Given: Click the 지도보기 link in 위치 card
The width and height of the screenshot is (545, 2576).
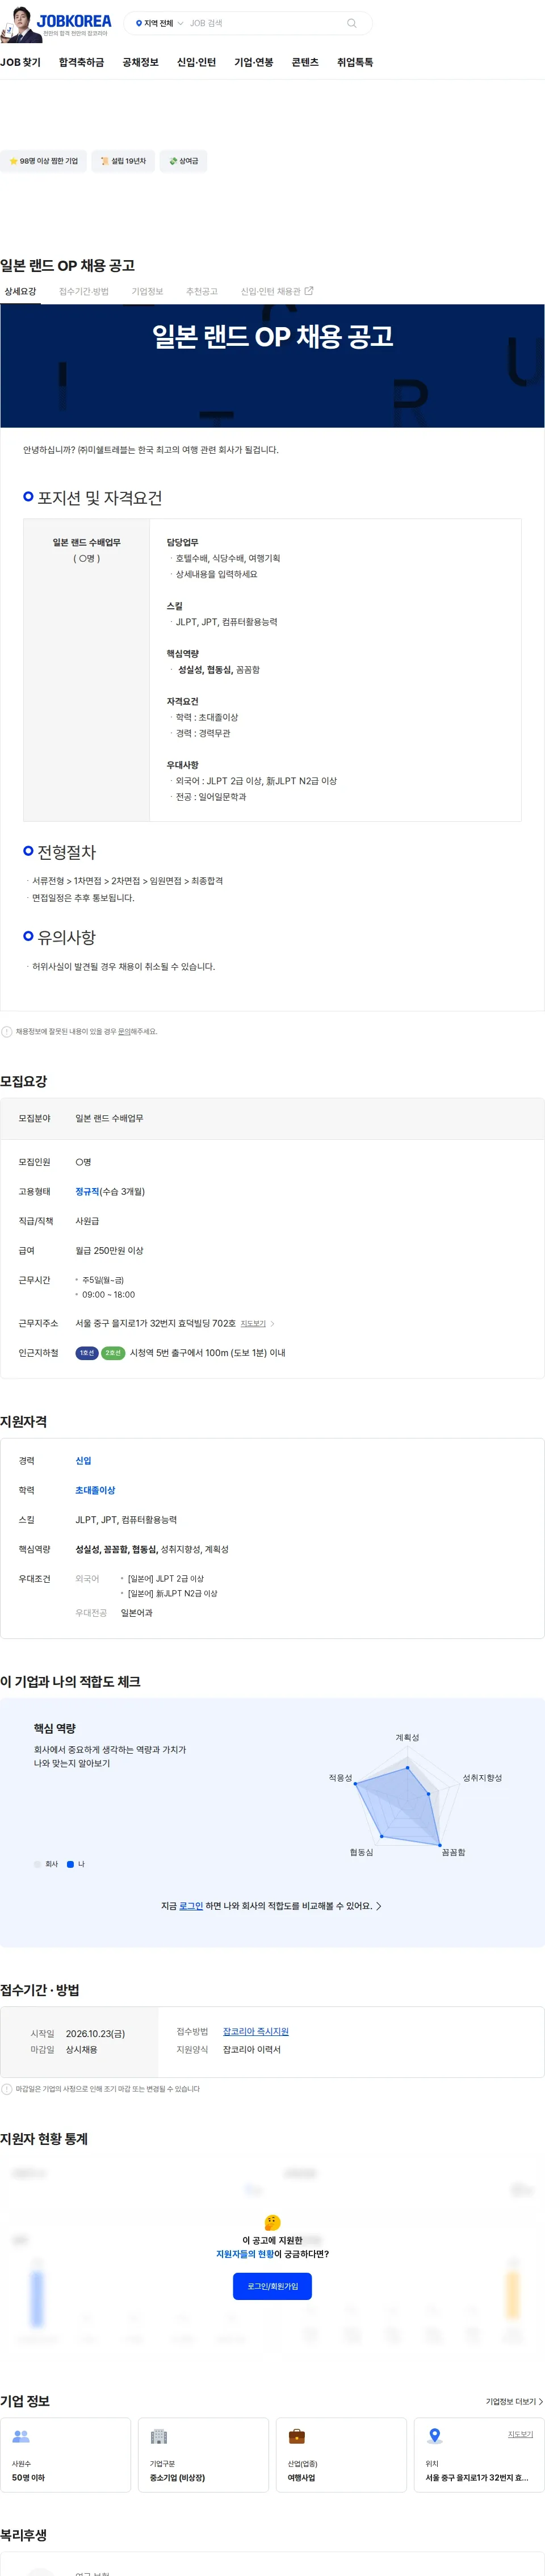Looking at the screenshot, I should (x=520, y=2434).
